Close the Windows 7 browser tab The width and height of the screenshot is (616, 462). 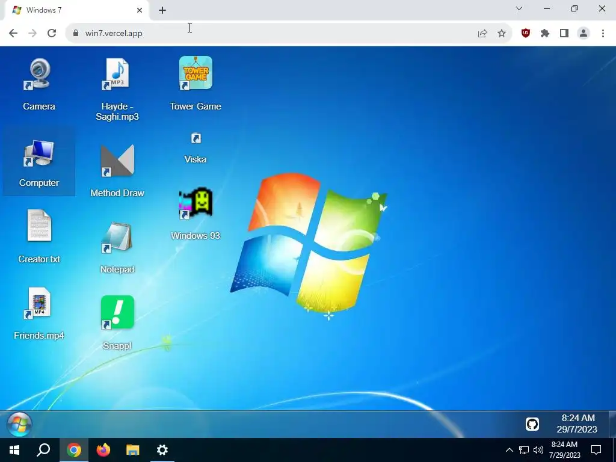[x=140, y=10]
